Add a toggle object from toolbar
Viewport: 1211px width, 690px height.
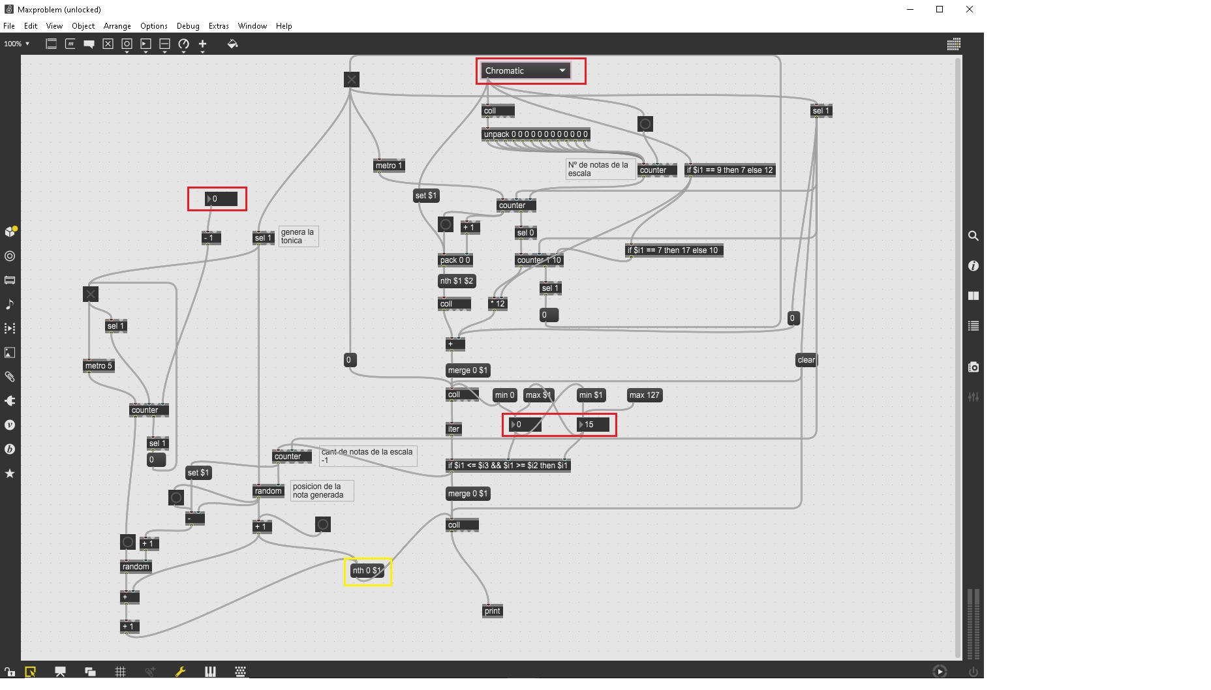click(x=108, y=44)
